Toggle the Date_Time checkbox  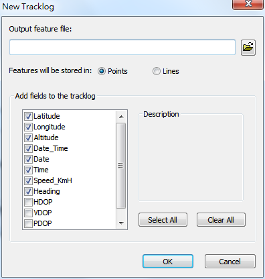tap(28, 148)
